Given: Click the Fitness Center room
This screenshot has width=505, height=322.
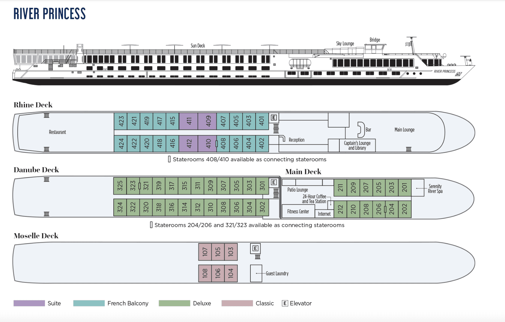Looking at the screenshot, I should click(x=298, y=212).
